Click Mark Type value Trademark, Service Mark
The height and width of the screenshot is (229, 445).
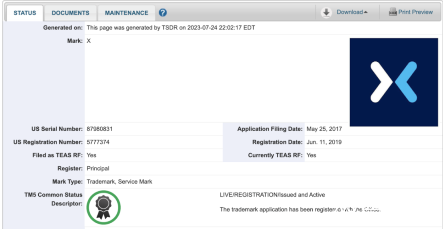(119, 182)
